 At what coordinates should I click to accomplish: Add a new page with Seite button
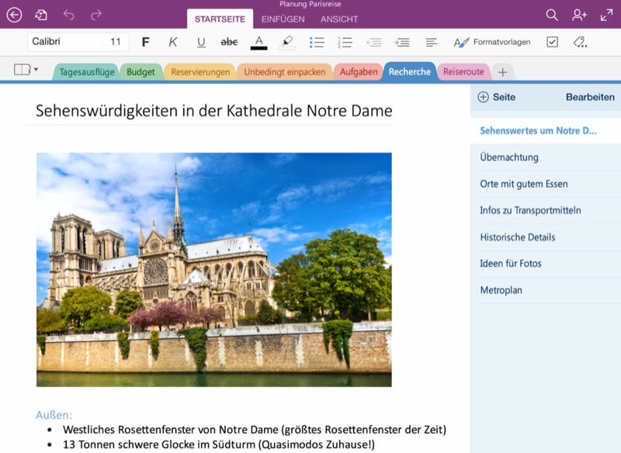[497, 97]
